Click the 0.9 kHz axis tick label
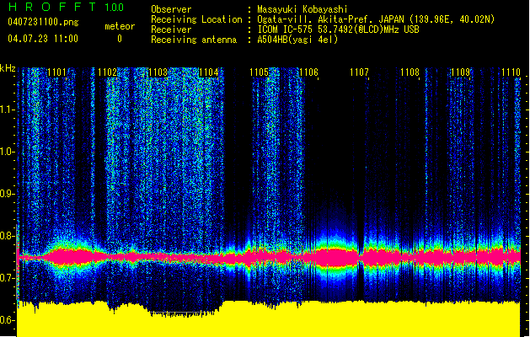 (7, 194)
